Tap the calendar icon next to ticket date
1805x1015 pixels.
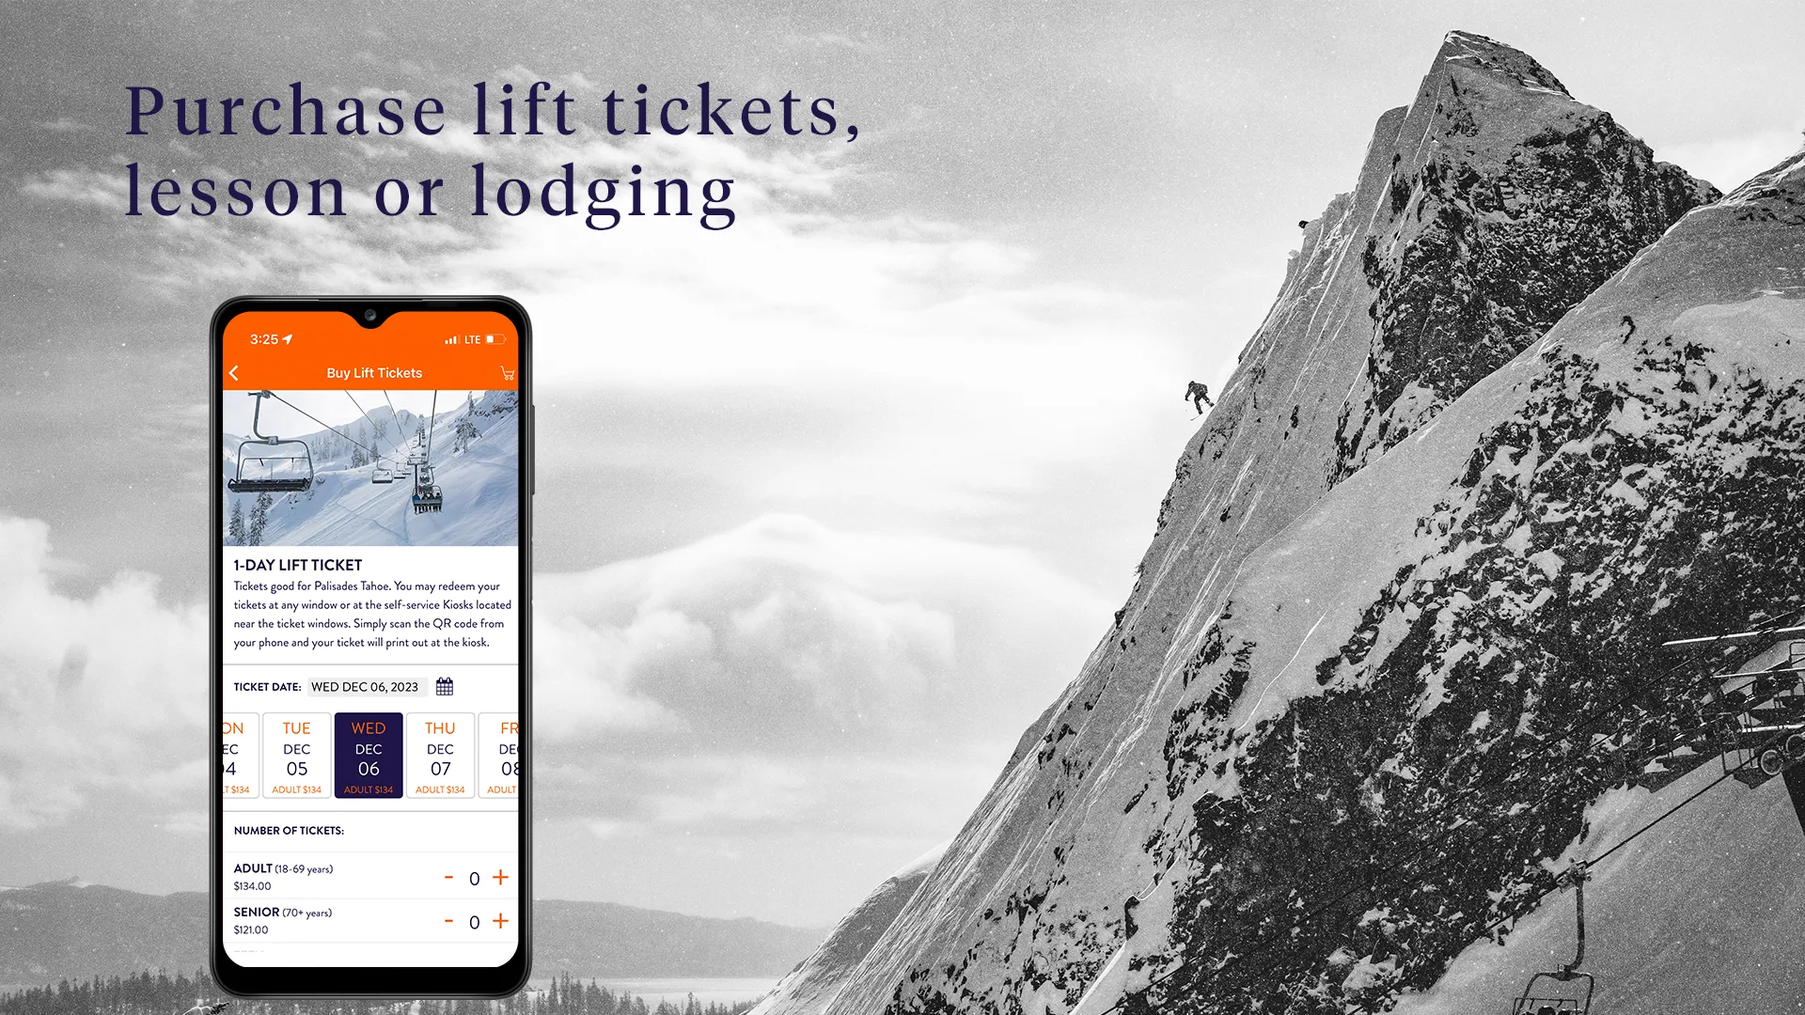pyautogui.click(x=448, y=685)
